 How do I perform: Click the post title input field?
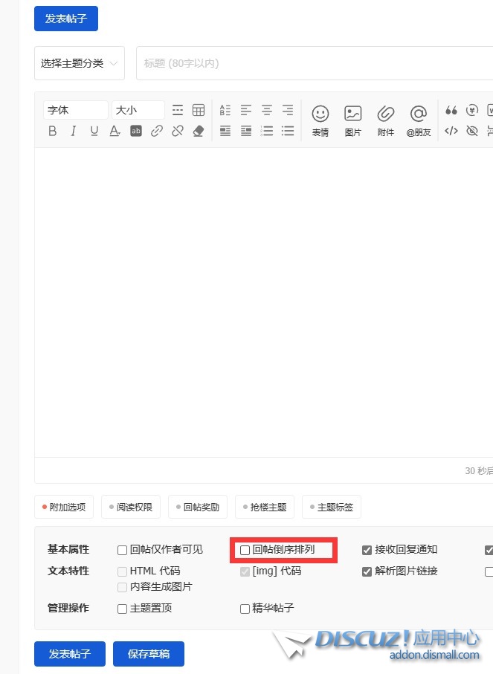(315, 63)
